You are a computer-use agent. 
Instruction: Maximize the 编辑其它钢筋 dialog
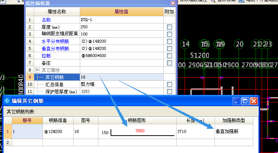click(245, 101)
